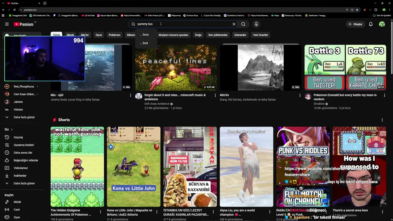Select the Pokémon filter chip

115,35
